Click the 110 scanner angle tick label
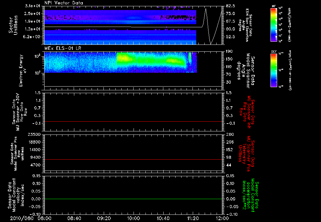The image size is (321, 222). (x=229, y=67)
